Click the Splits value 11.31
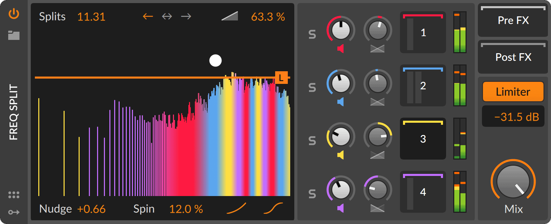 (x=91, y=17)
